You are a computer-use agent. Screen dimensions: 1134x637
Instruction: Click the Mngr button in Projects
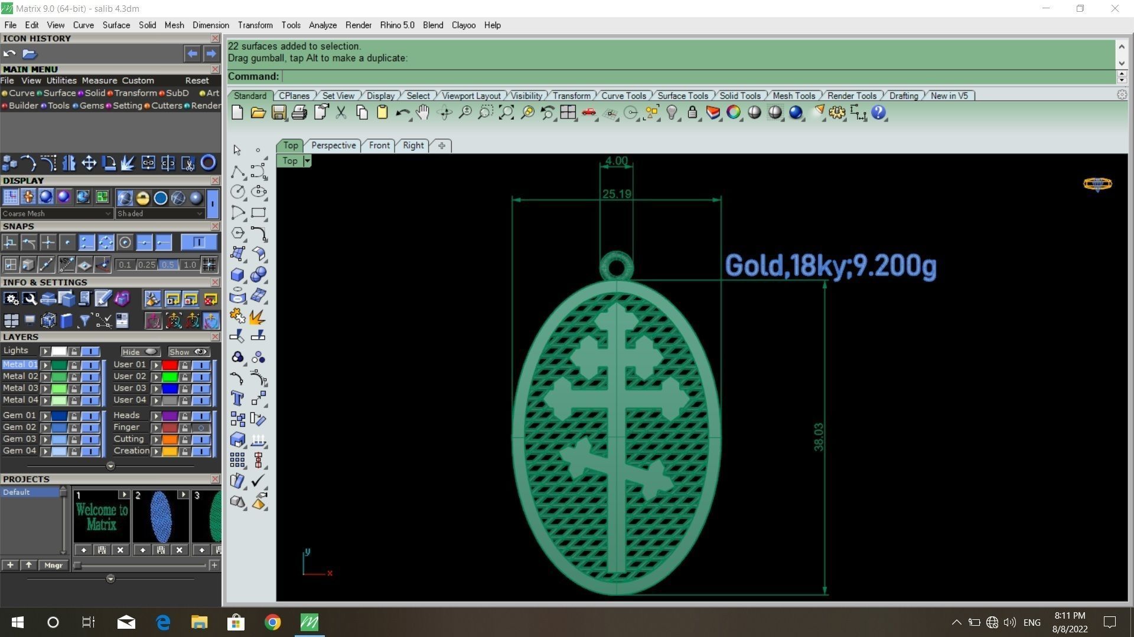[x=53, y=565]
